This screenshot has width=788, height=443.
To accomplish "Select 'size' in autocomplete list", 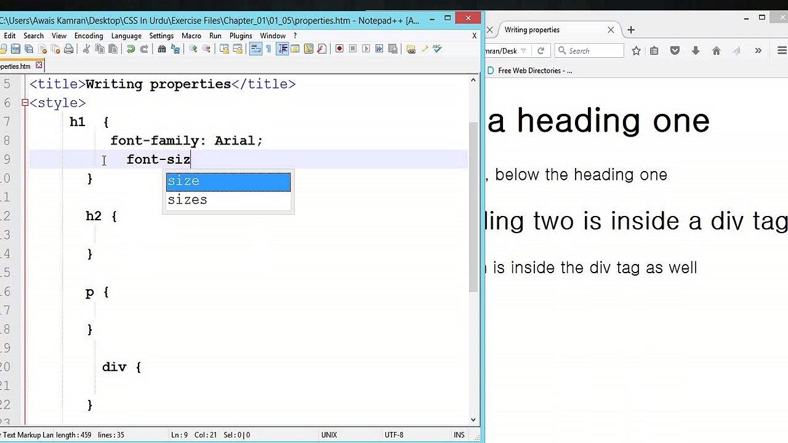I will 228,182.
